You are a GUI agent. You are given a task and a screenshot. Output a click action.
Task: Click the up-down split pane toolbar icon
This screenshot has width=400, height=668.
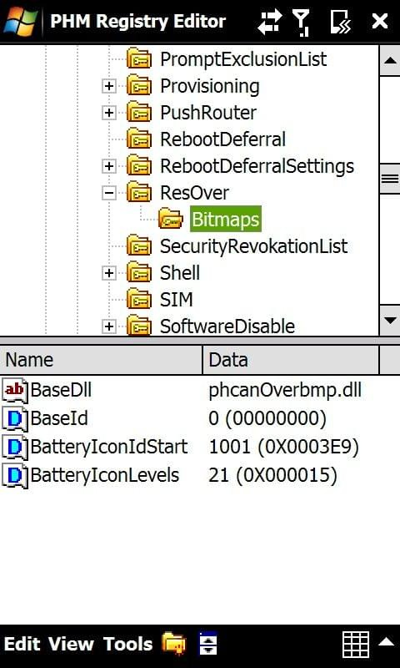(x=207, y=644)
